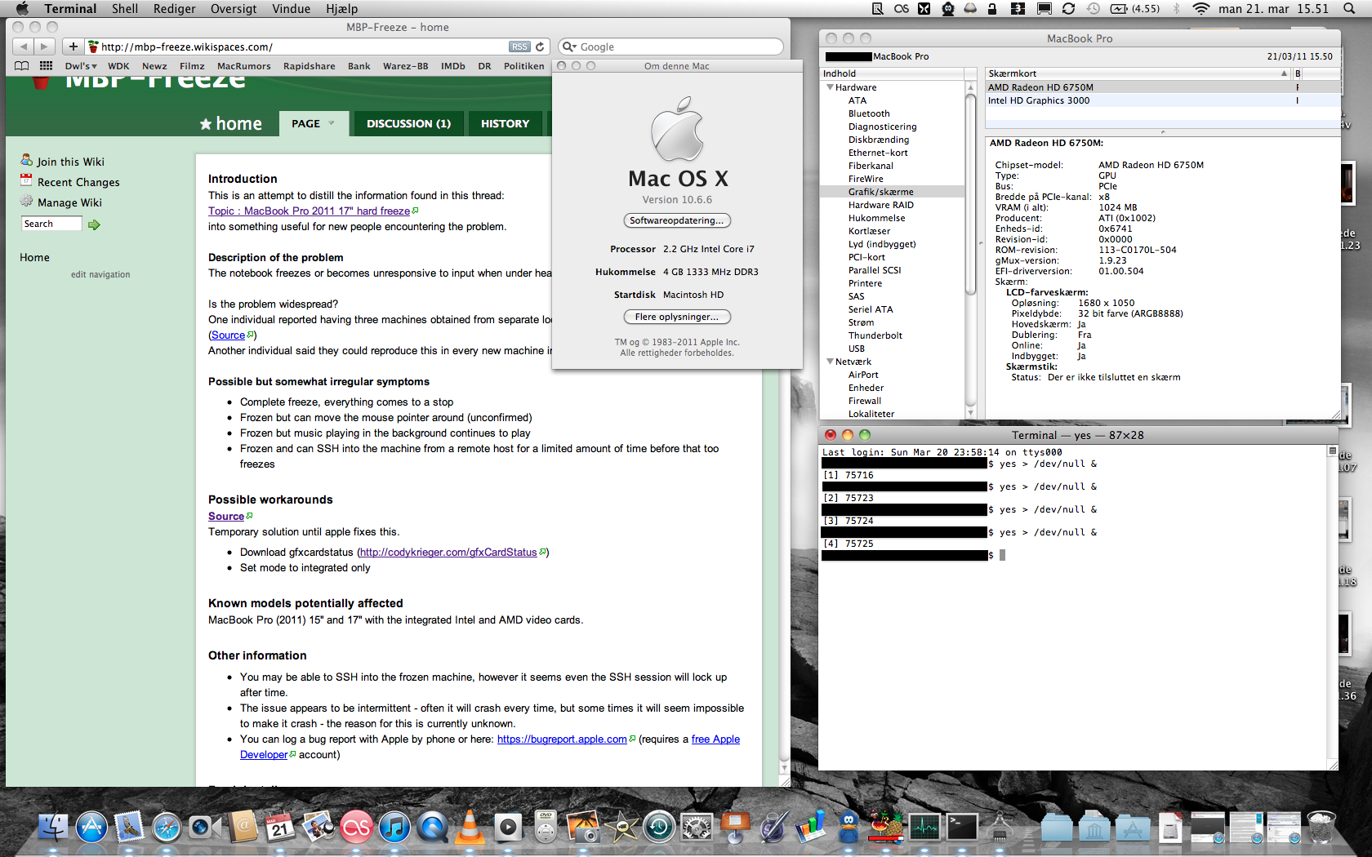This screenshot has width=1372, height=857.
Task: Open the bugreport.apple.com link
Action: [x=562, y=739]
